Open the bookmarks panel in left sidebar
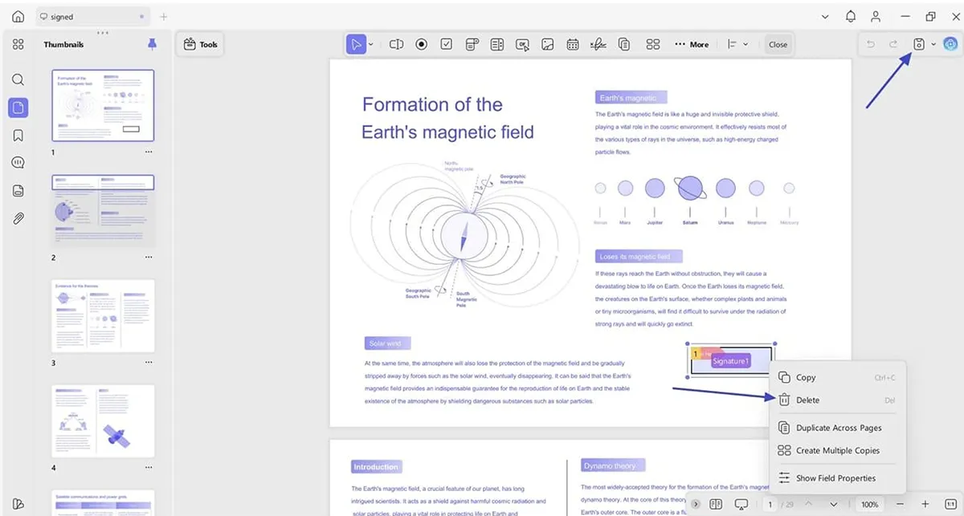 (18, 136)
